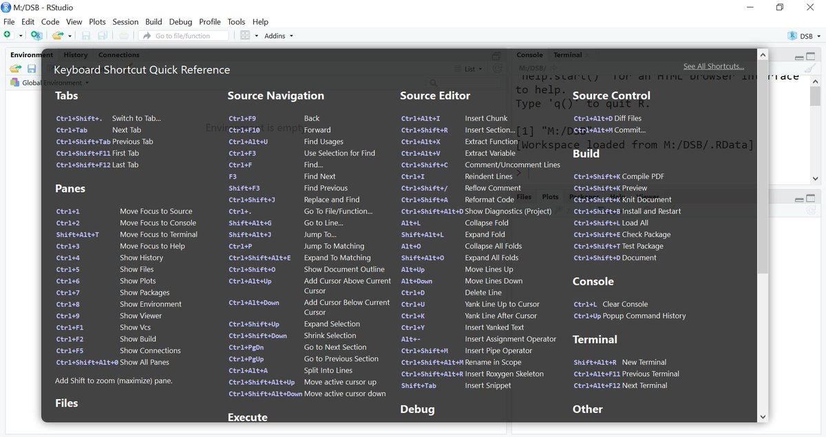Click the clear console broom icon

(x=810, y=69)
